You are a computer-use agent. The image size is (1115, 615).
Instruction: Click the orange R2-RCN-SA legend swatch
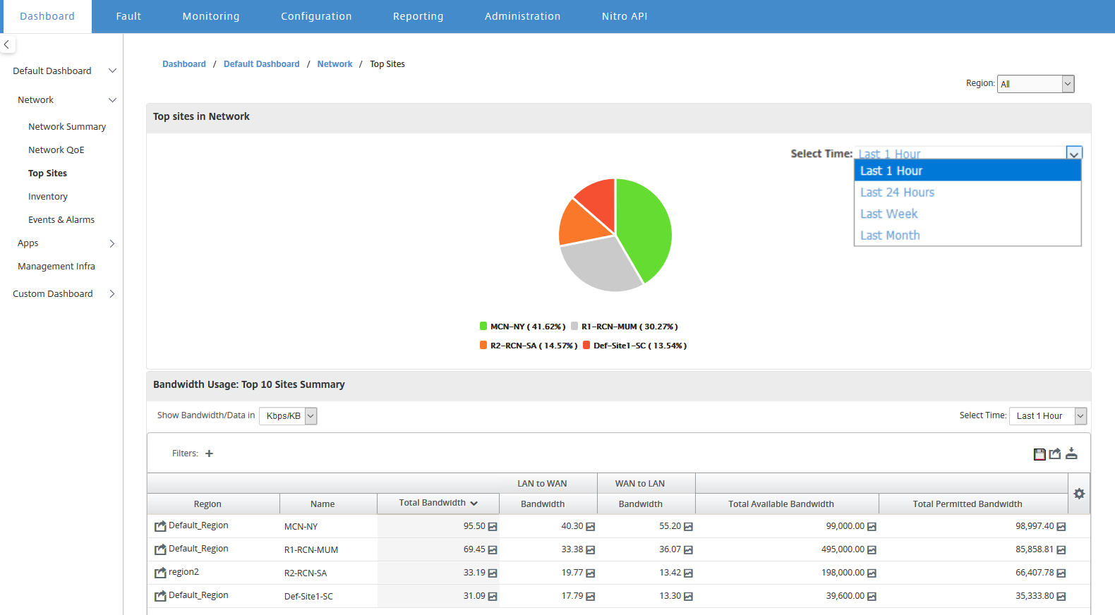point(483,345)
